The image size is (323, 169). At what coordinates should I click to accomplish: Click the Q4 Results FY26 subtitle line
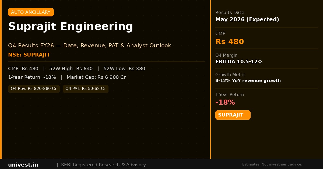[x=90, y=45]
